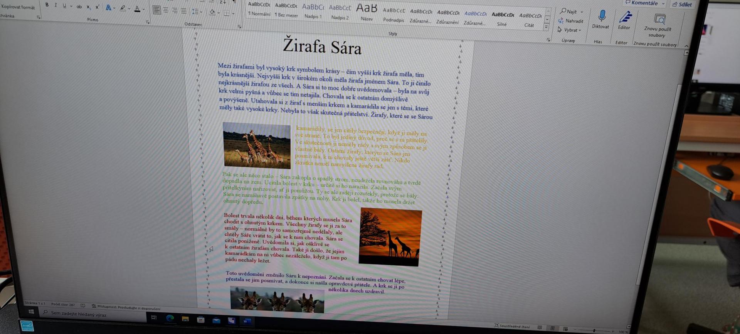Viewport: 740px width, 334px height.
Task: Select three giraffe heads picture
Action: pos(277,299)
